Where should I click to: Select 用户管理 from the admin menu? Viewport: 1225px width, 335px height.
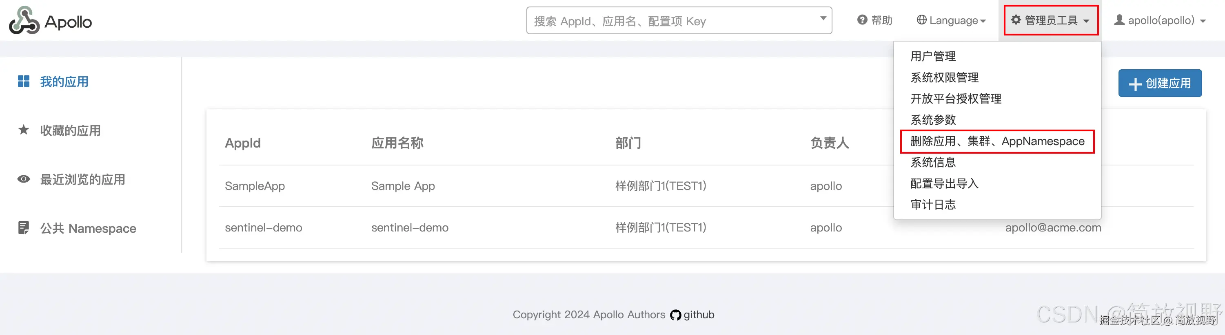[x=932, y=57]
